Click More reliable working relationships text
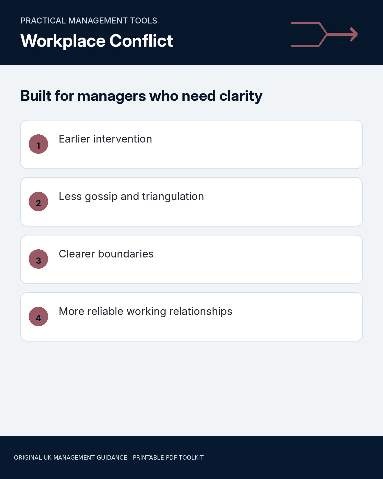383x479 pixels. pos(146,312)
